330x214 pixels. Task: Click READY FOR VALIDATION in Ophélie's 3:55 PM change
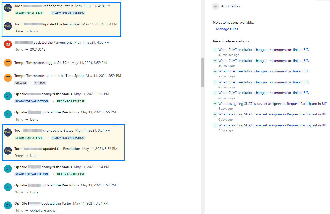[32, 101]
